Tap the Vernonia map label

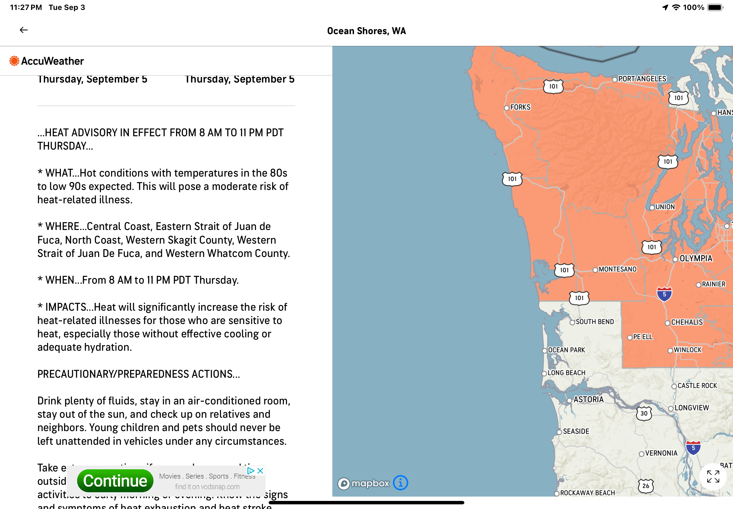point(661,453)
